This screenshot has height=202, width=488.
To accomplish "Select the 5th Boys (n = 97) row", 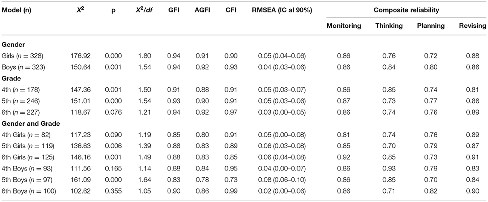I will tap(244, 180).
